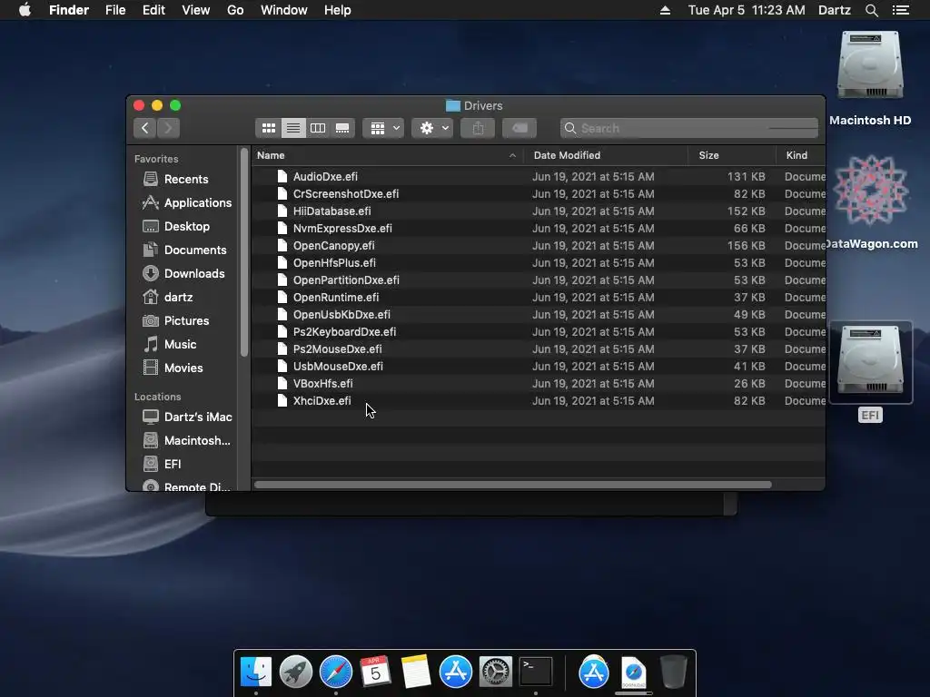Screen dimensions: 930x697
Task: Click the Share toolbar button
Action: click(478, 128)
